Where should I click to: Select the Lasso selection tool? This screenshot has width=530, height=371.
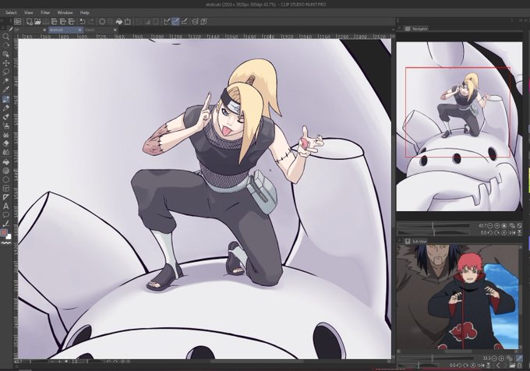coord(5,72)
